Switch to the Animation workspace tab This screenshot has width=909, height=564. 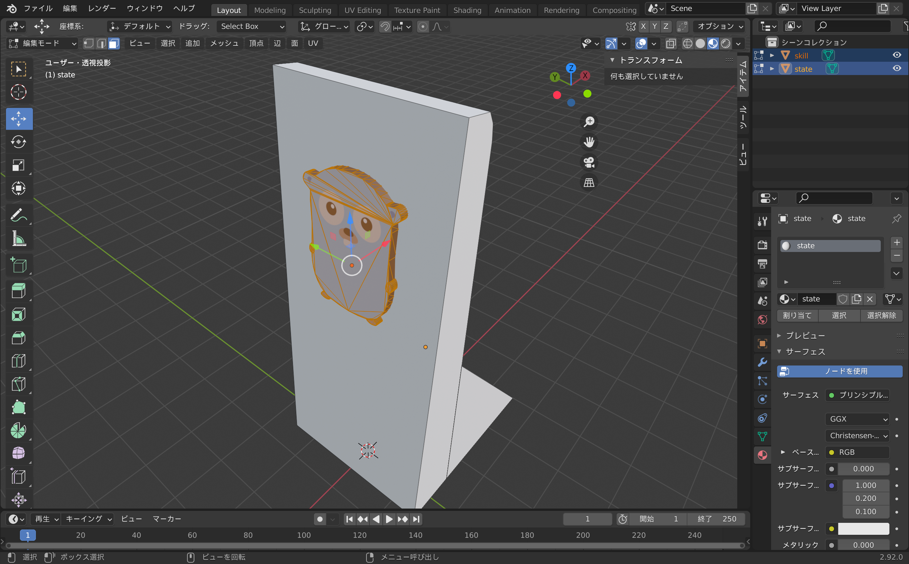(511, 9)
